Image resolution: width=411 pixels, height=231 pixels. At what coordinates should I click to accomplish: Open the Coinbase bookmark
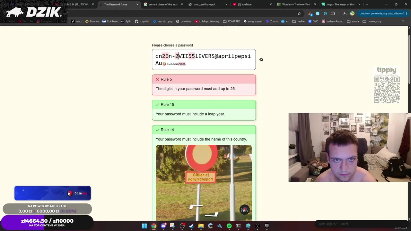[x=110, y=21]
